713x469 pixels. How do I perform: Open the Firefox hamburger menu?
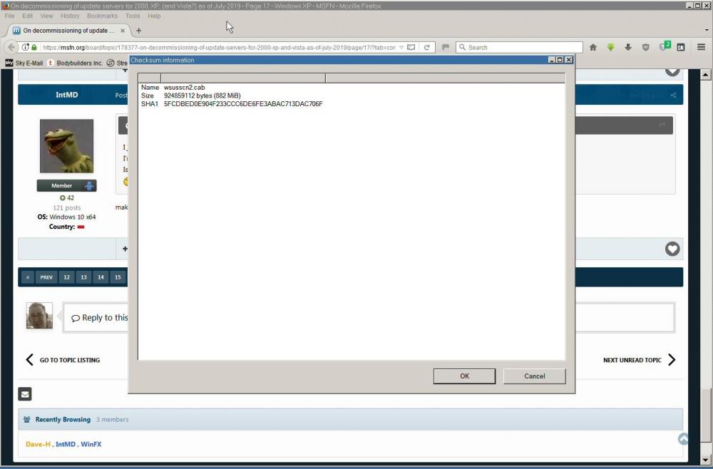701,47
